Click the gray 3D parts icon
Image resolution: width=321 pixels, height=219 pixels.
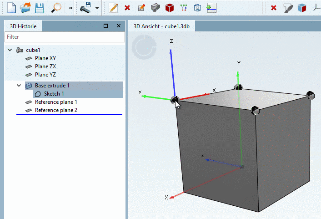(x=155, y=8)
